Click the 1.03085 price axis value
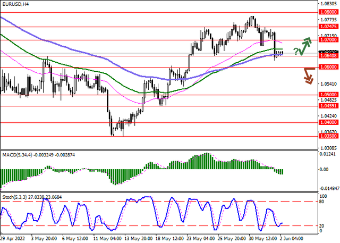Viewport: 340px width, 243px height. coord(329,148)
